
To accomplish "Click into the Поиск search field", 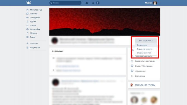I will [65, 3].
